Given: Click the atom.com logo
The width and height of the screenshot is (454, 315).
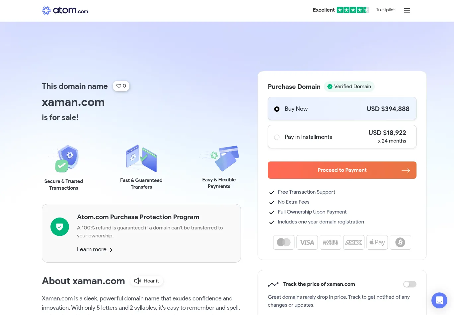Looking at the screenshot, I should tap(65, 11).
